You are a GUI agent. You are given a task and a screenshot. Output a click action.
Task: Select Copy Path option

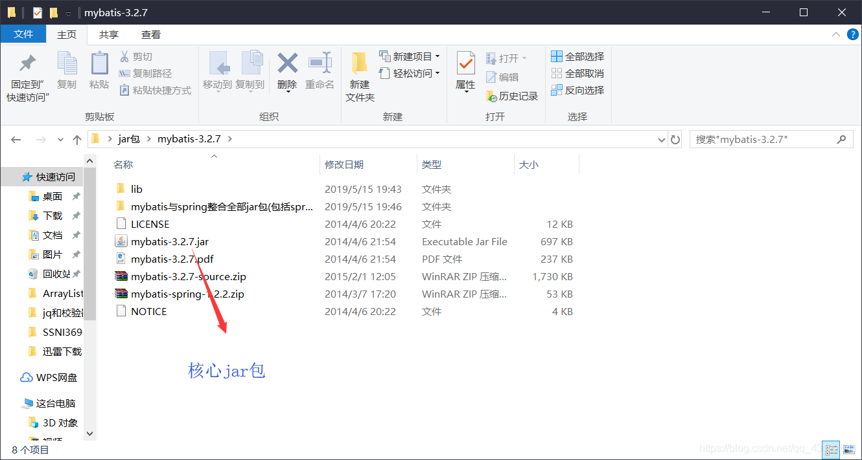click(145, 74)
